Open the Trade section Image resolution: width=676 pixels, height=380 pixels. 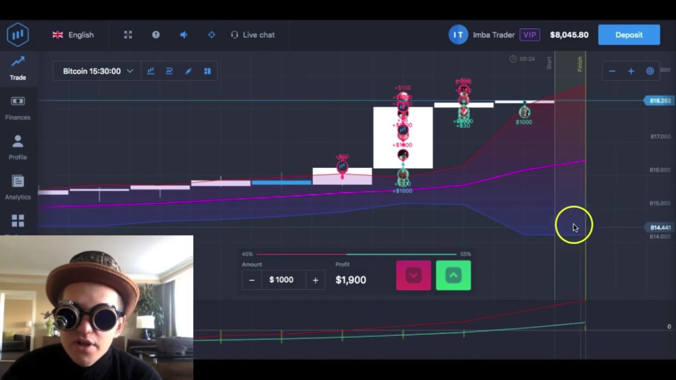tap(17, 69)
